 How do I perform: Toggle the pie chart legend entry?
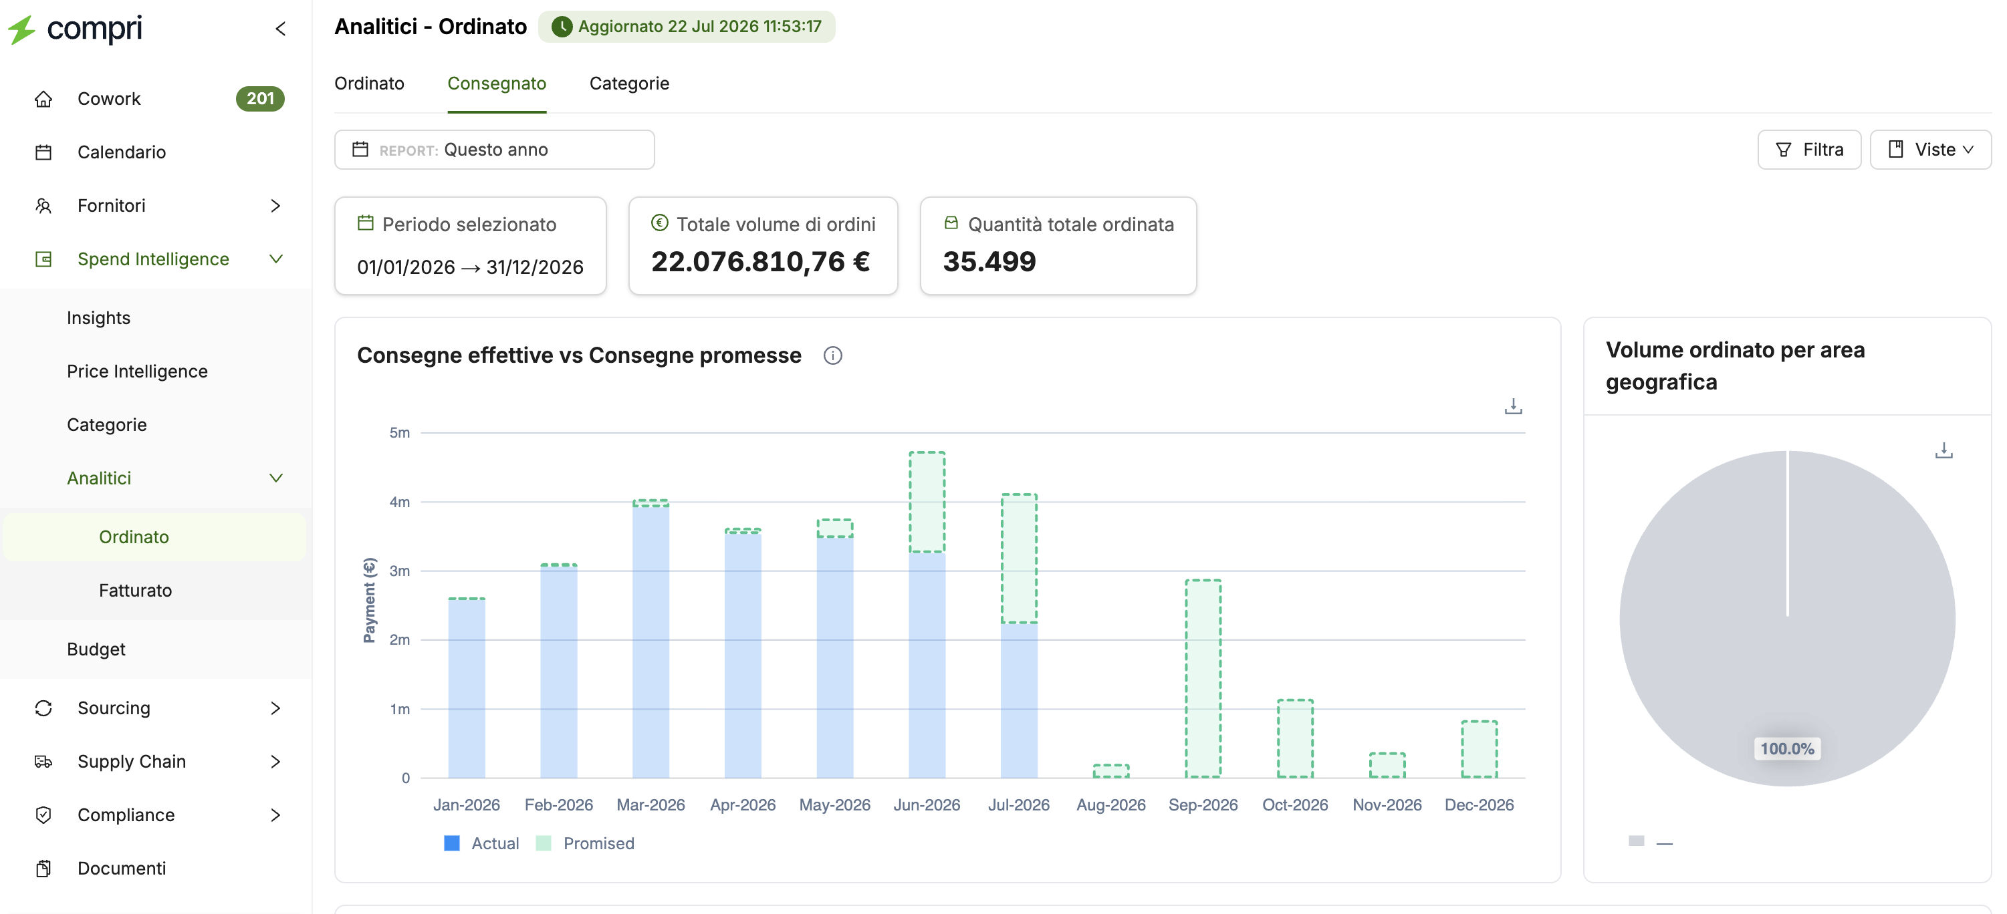(1650, 842)
